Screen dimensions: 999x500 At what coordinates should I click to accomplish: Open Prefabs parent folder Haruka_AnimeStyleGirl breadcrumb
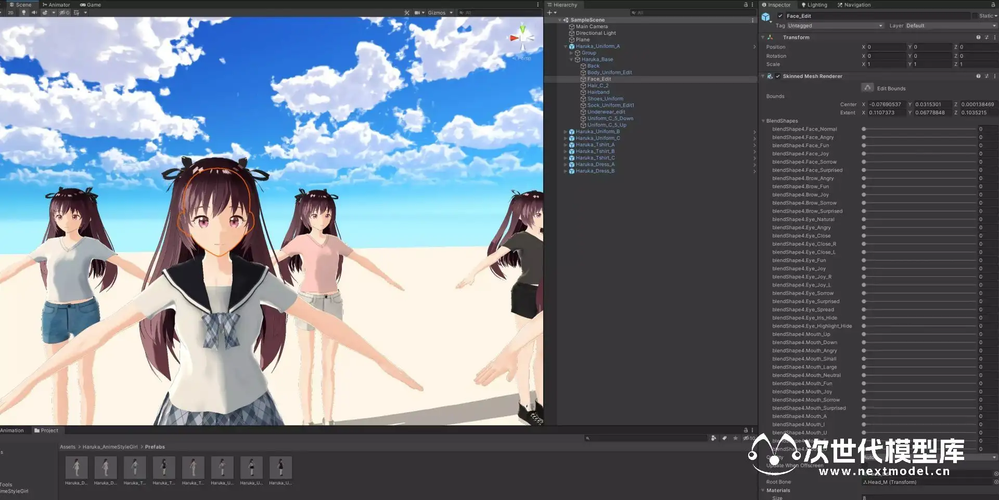(110, 447)
